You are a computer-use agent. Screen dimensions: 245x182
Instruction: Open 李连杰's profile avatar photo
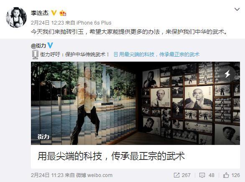(16, 17)
